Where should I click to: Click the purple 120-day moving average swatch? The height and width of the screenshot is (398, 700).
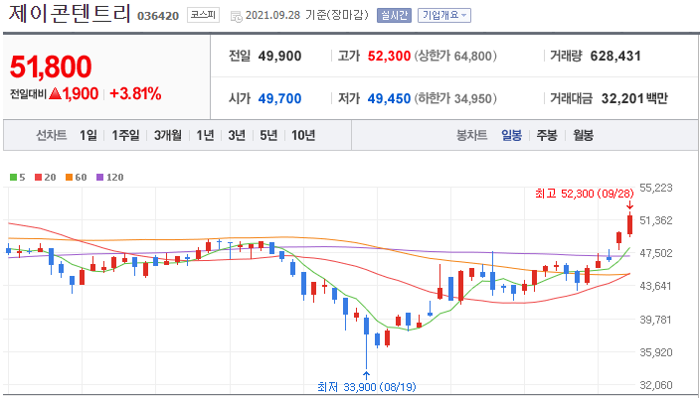pos(99,178)
